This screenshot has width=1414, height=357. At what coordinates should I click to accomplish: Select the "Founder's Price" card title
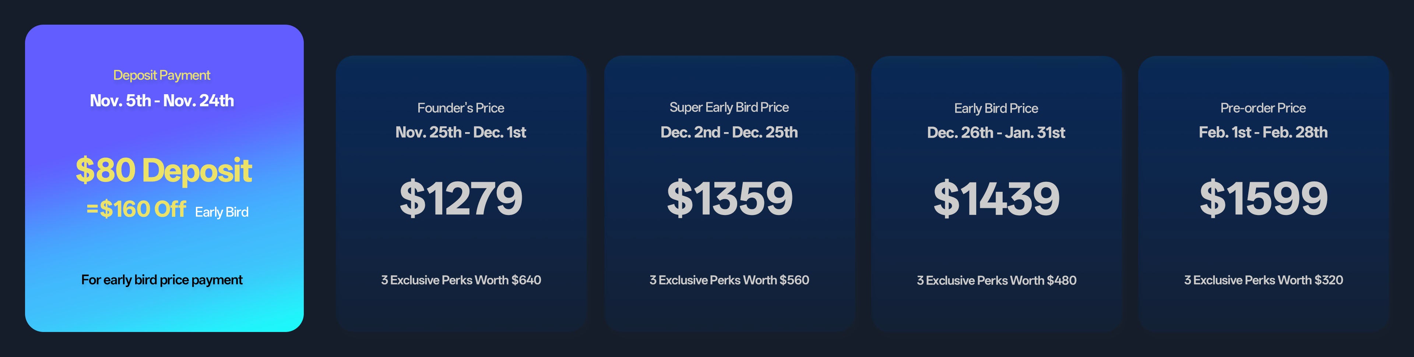click(461, 108)
